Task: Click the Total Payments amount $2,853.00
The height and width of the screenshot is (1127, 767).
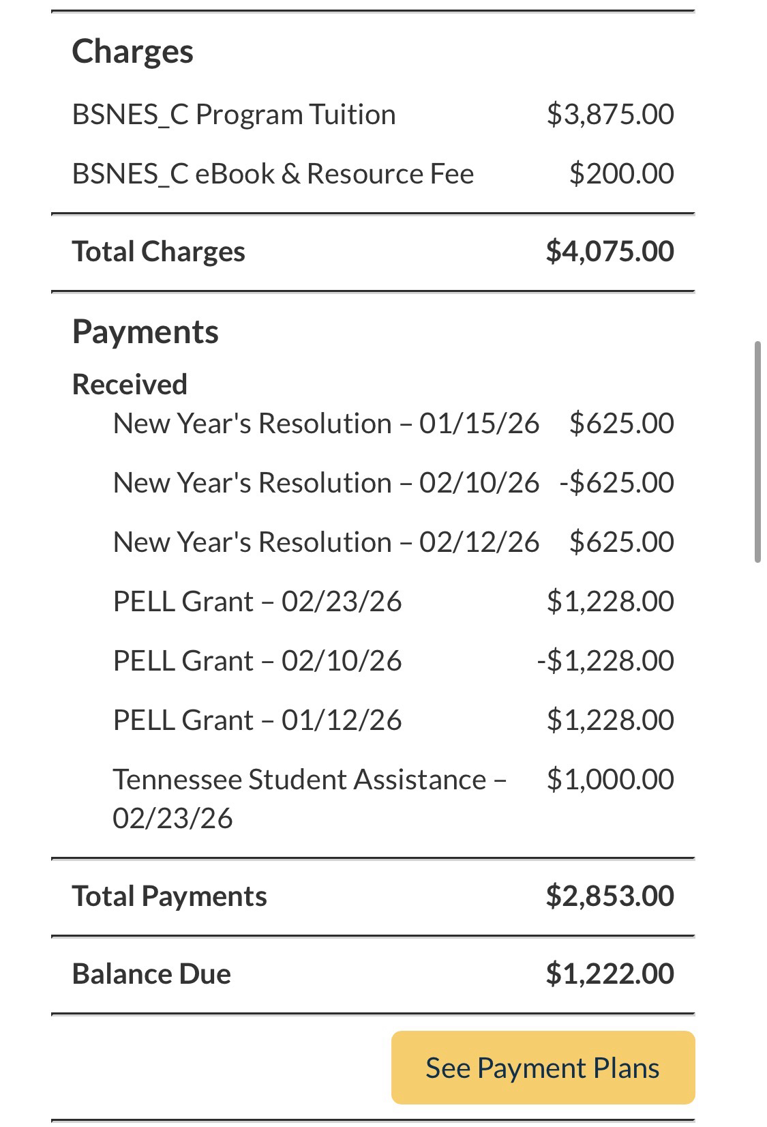Action: [x=610, y=896]
